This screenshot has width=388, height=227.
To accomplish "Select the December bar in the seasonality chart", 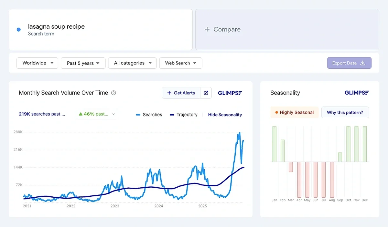I will [x=365, y=143].
